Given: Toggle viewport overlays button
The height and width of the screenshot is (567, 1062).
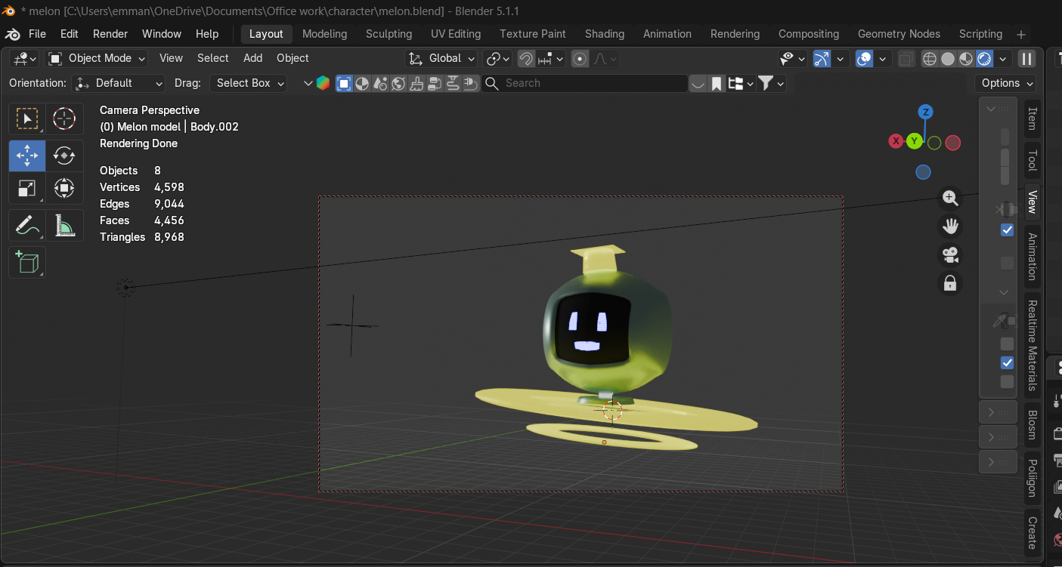Looking at the screenshot, I should click(x=864, y=58).
